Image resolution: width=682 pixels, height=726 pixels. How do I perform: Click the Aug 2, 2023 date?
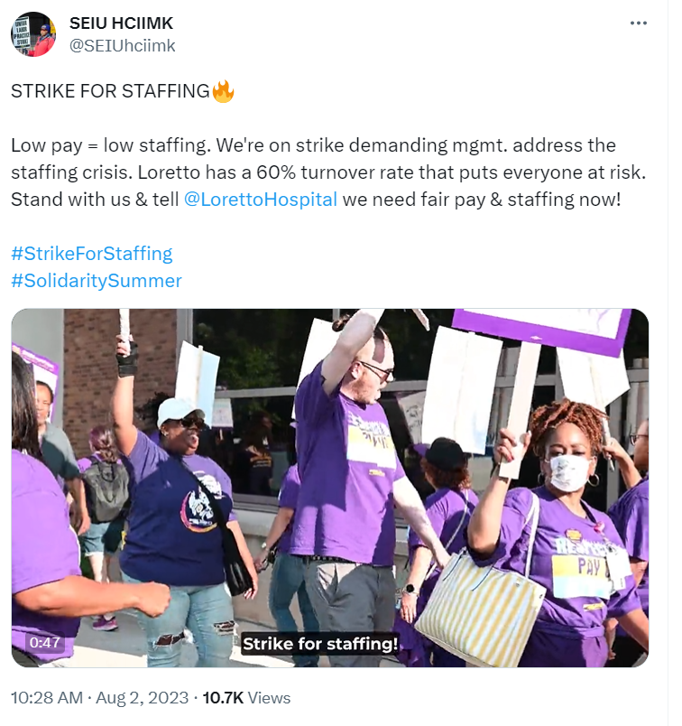click(142, 698)
